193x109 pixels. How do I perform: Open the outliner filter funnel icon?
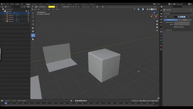click(25, 7)
